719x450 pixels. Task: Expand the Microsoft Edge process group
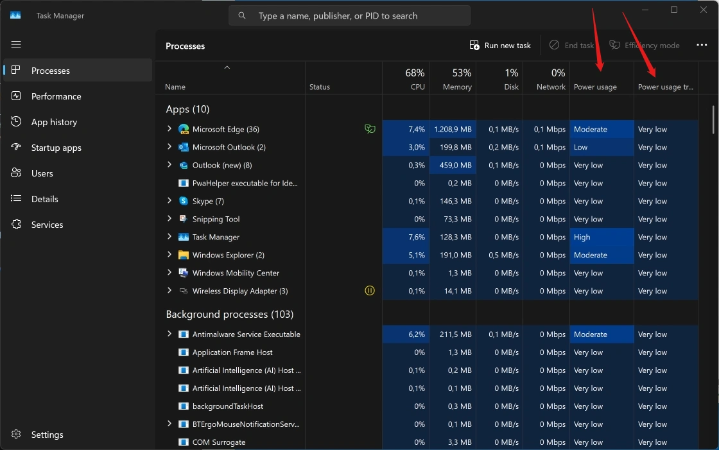point(169,129)
